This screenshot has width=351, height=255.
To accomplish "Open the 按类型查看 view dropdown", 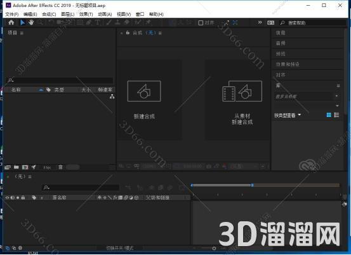I will 288,116.
